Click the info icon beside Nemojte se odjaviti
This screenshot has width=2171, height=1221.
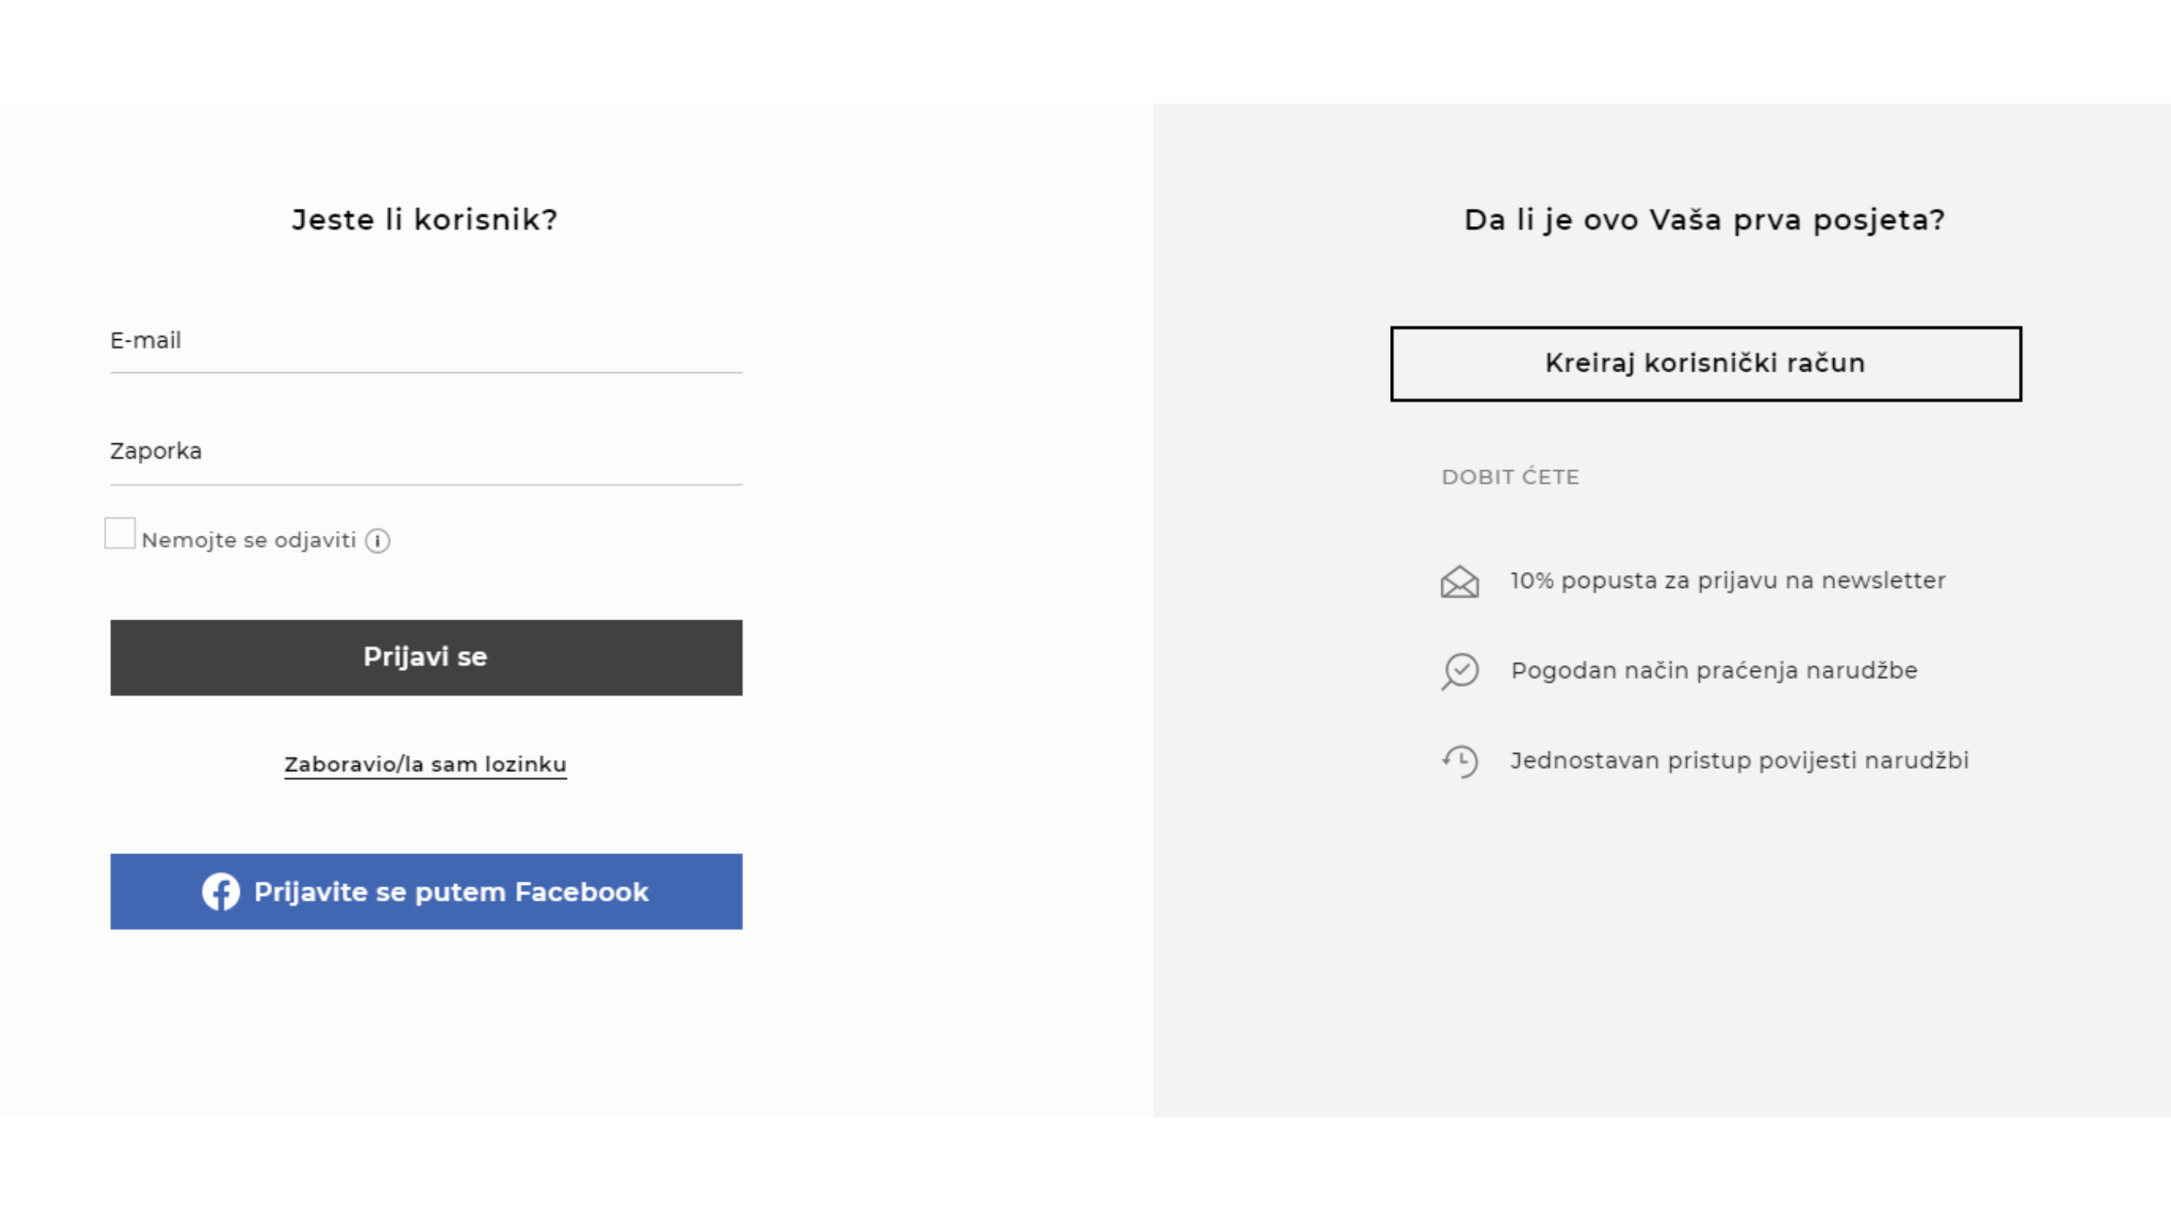(378, 541)
